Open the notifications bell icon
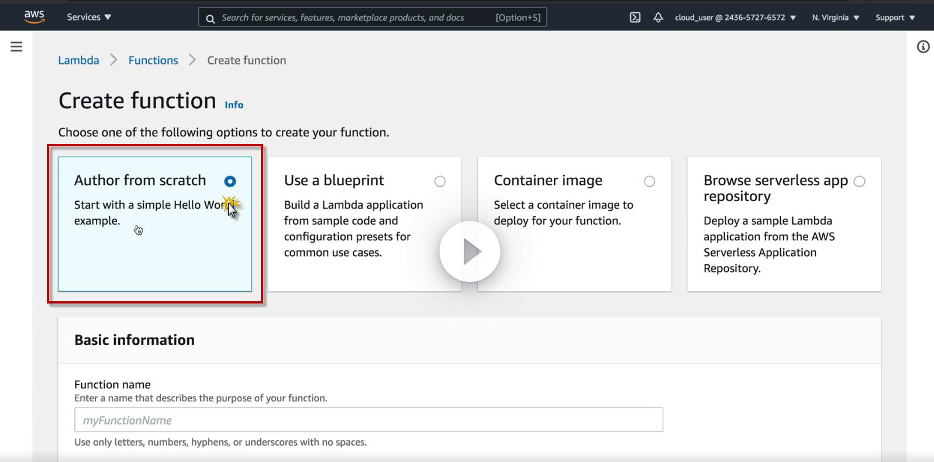 (658, 18)
